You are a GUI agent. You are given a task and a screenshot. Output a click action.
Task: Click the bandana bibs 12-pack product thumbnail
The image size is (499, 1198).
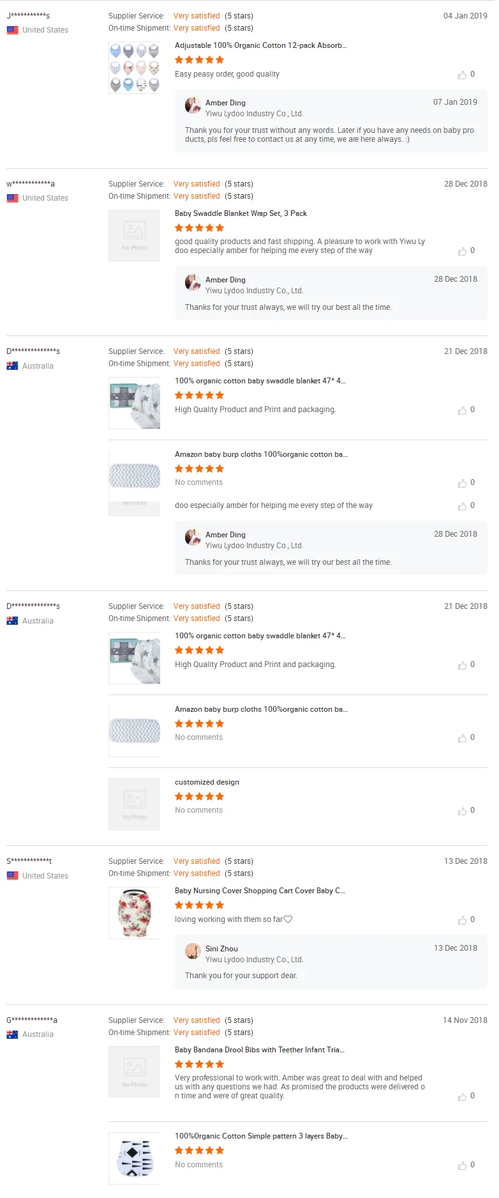coord(134,68)
